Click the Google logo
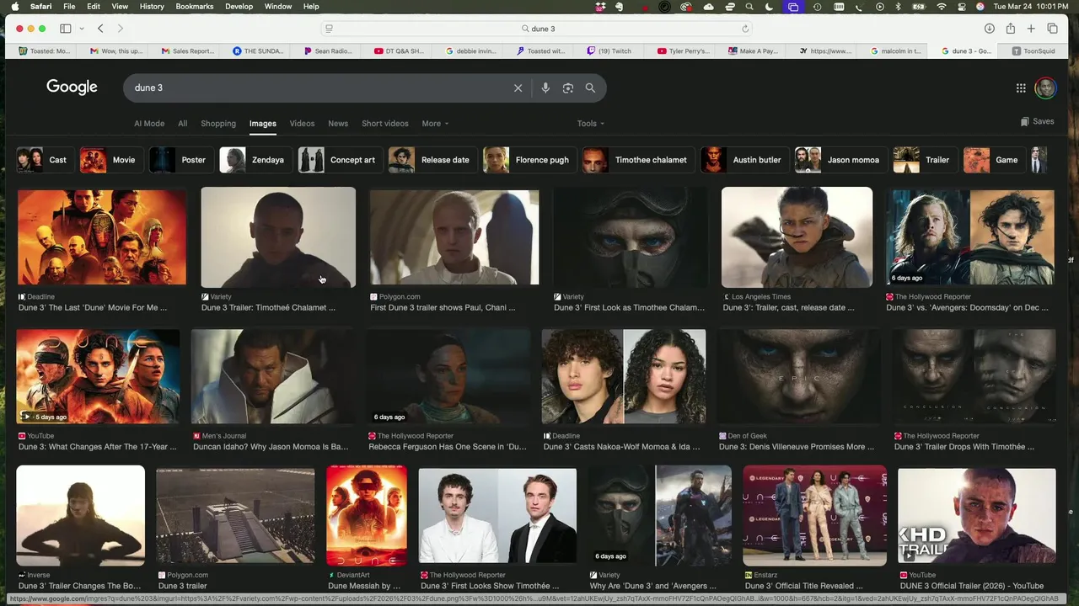The width and height of the screenshot is (1079, 606). [72, 87]
